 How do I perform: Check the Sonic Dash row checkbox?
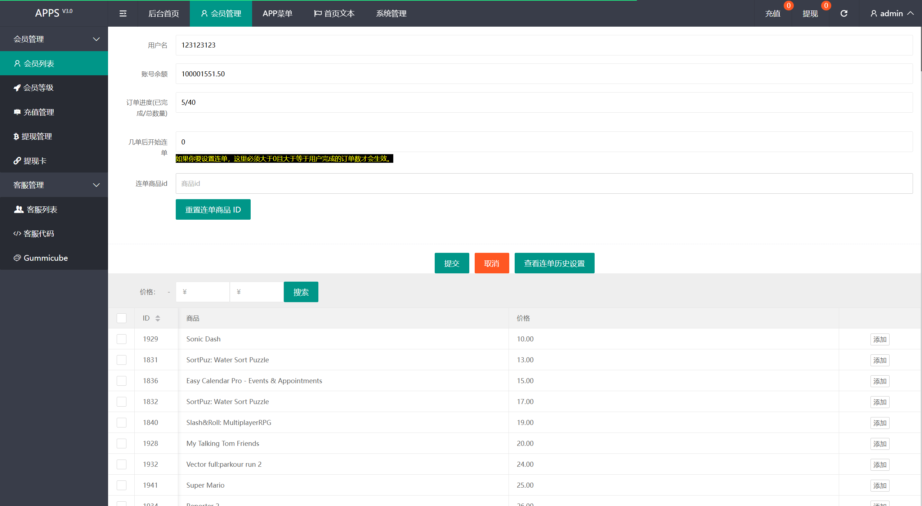[x=121, y=339]
